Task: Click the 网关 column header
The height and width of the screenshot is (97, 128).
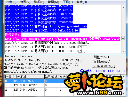Action: [9, 77]
